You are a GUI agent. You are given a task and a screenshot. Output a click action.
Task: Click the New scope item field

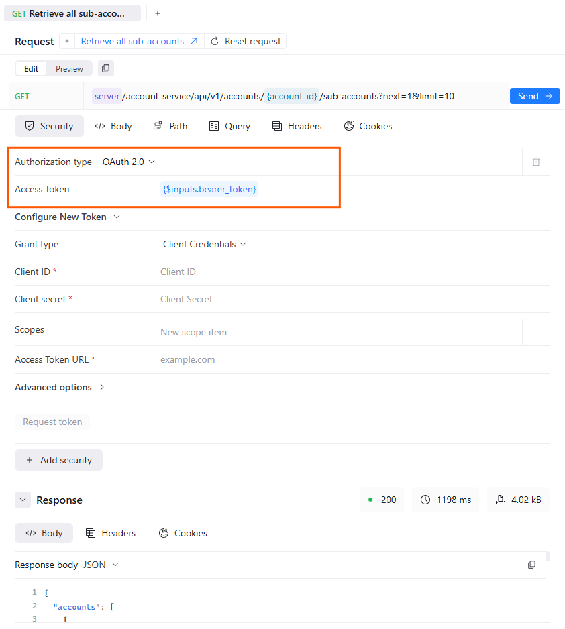tap(337, 332)
